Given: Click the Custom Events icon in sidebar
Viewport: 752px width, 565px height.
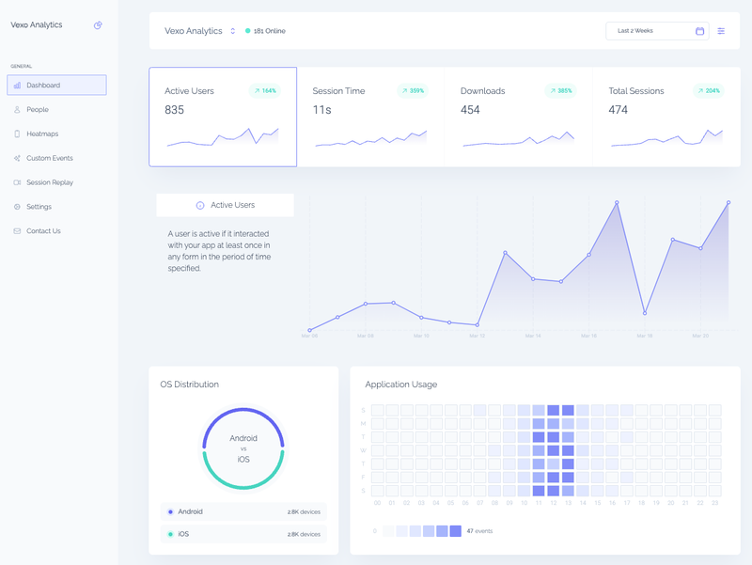Looking at the screenshot, I should pyautogui.click(x=18, y=157).
